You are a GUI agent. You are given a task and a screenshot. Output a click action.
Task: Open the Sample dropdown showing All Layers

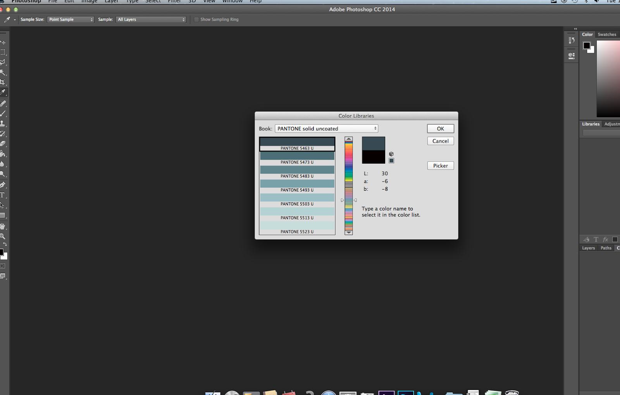coord(151,19)
